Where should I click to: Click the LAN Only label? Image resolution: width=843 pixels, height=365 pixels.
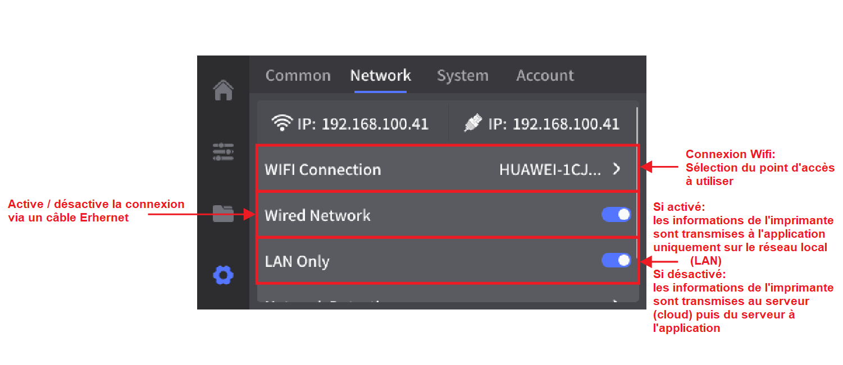(297, 261)
